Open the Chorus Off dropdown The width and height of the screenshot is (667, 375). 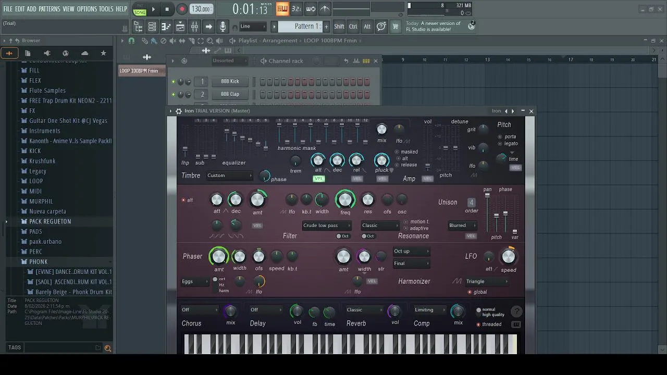click(201, 310)
